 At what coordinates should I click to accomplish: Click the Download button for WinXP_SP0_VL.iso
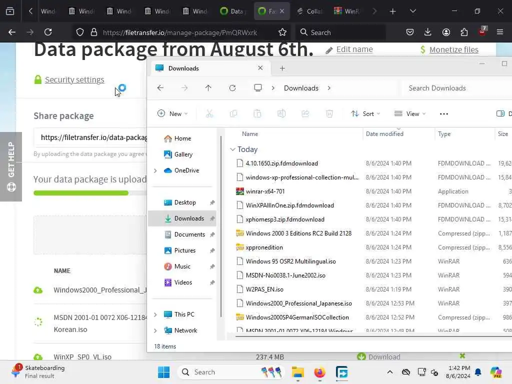(x=379, y=357)
